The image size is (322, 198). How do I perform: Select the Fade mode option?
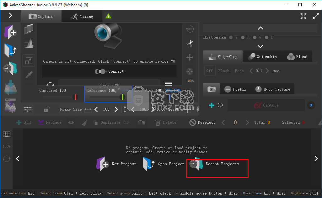pyautogui.click(x=239, y=71)
